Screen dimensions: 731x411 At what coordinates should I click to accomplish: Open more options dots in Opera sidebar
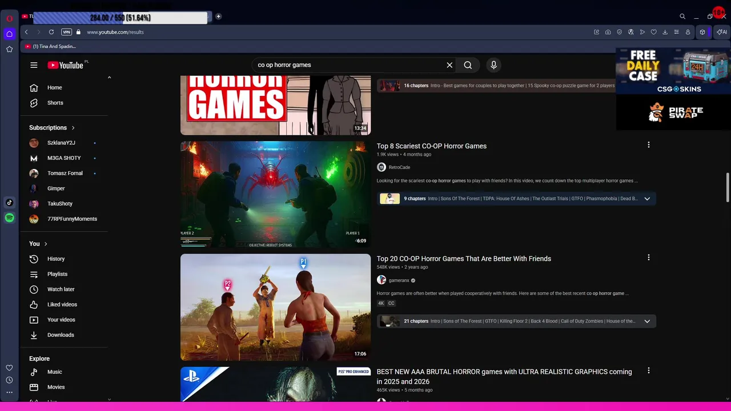point(10,393)
